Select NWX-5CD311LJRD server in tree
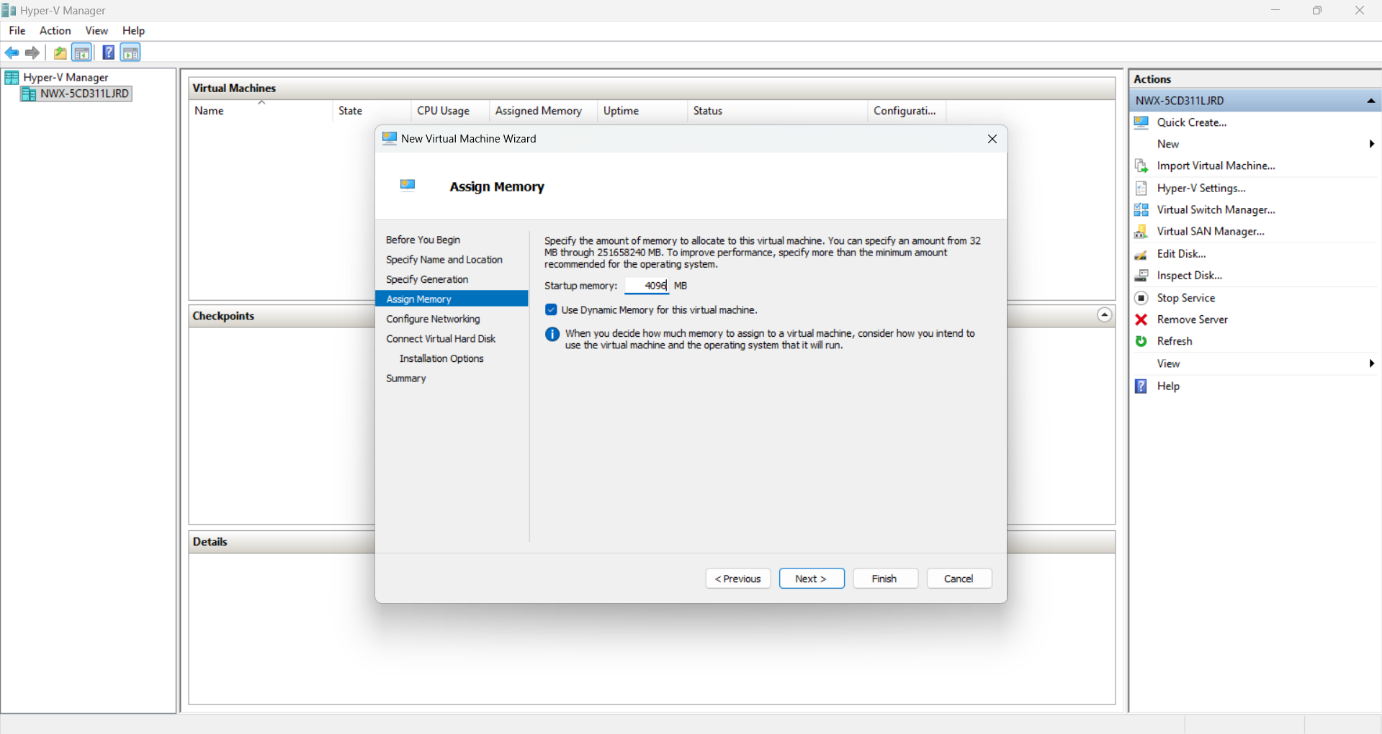Viewport: 1382px width, 734px height. pos(84,94)
